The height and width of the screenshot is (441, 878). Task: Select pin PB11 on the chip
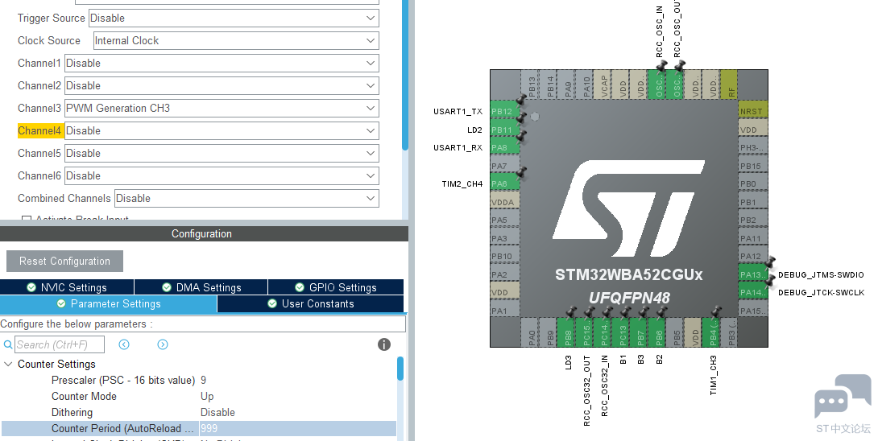tap(504, 130)
